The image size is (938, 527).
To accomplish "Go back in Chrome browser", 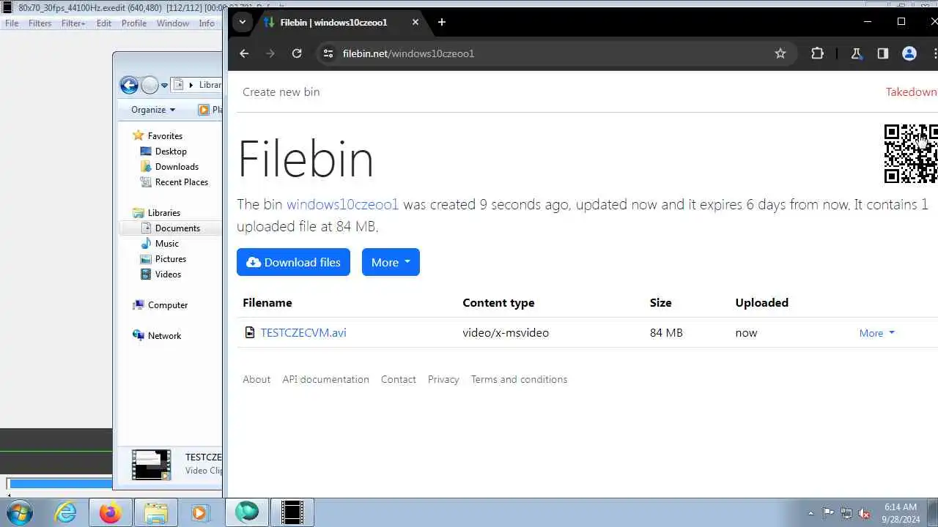I will click(244, 53).
